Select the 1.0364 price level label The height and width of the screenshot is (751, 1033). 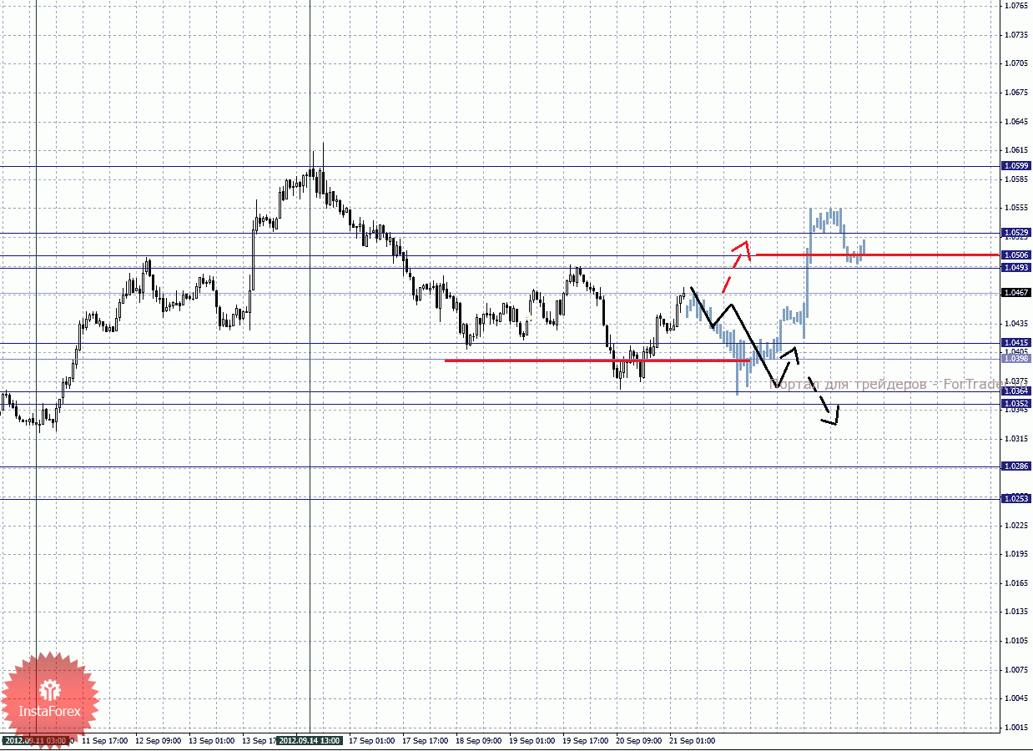click(1015, 391)
